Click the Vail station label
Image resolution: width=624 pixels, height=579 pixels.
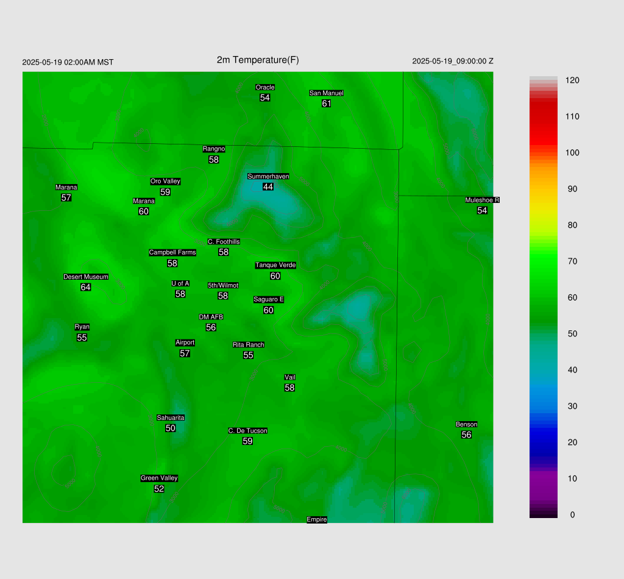click(x=289, y=377)
